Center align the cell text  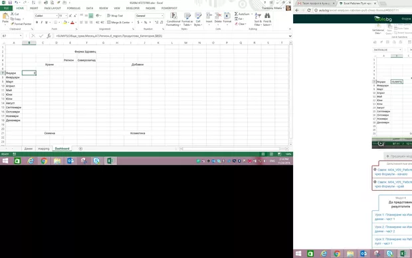pos(86,23)
